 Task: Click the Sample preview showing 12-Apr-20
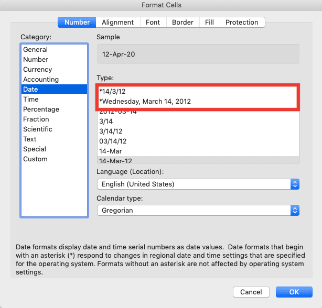pyautogui.click(x=198, y=54)
